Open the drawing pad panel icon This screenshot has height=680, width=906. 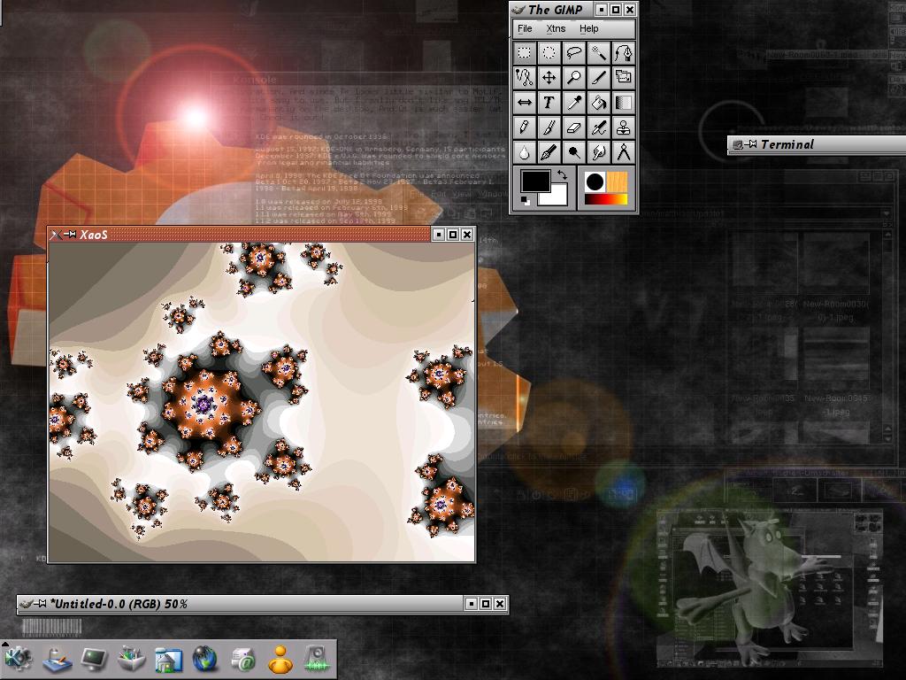click(x=57, y=660)
